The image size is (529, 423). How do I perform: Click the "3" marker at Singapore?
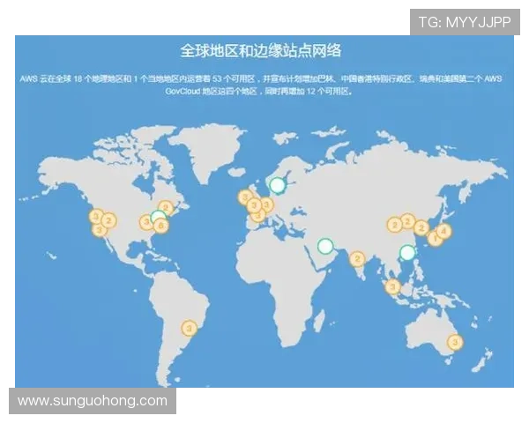(x=392, y=287)
